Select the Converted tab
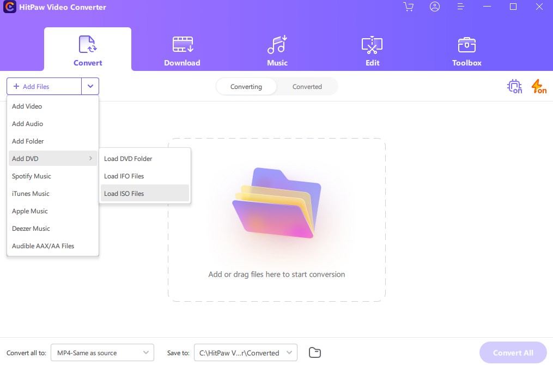 tap(307, 87)
